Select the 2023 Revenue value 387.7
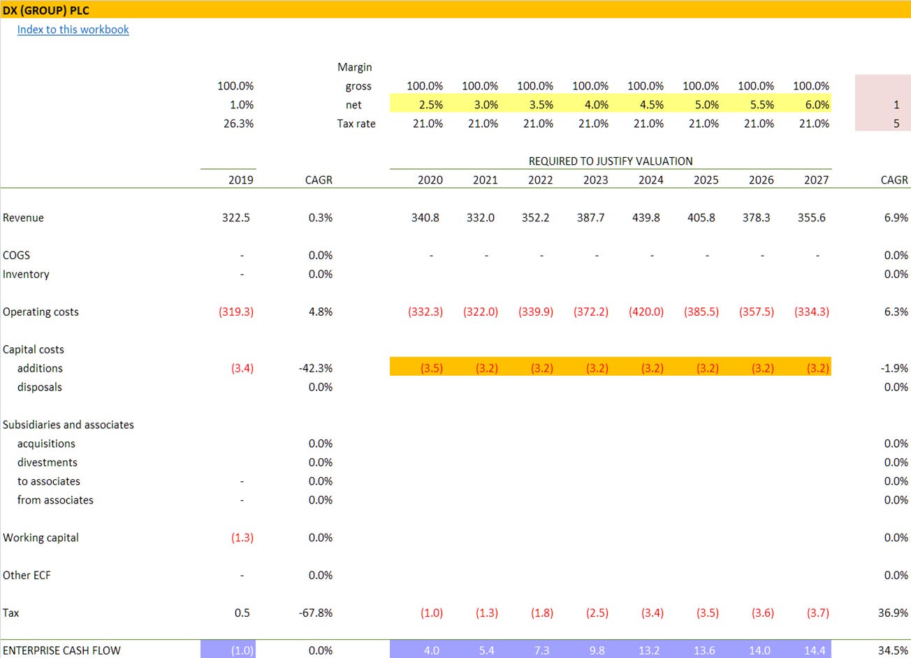This screenshot has width=911, height=658. click(591, 218)
